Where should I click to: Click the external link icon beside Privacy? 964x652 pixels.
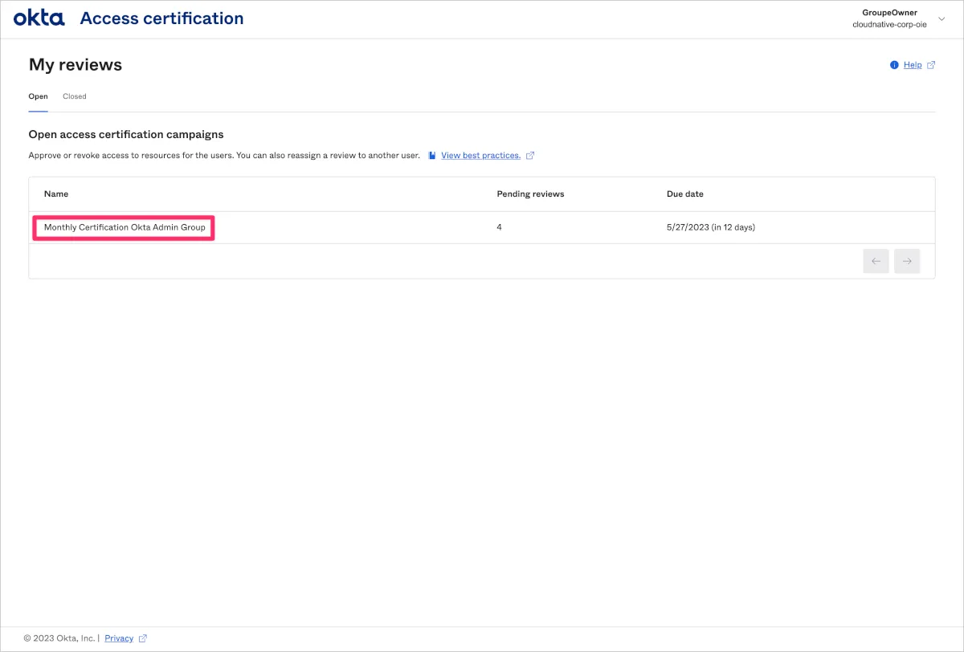(143, 638)
